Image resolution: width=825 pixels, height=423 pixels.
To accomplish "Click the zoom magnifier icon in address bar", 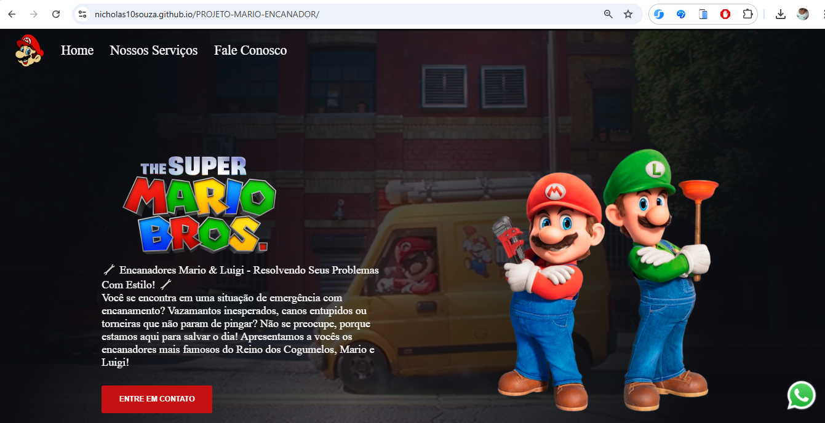I will 608,14.
